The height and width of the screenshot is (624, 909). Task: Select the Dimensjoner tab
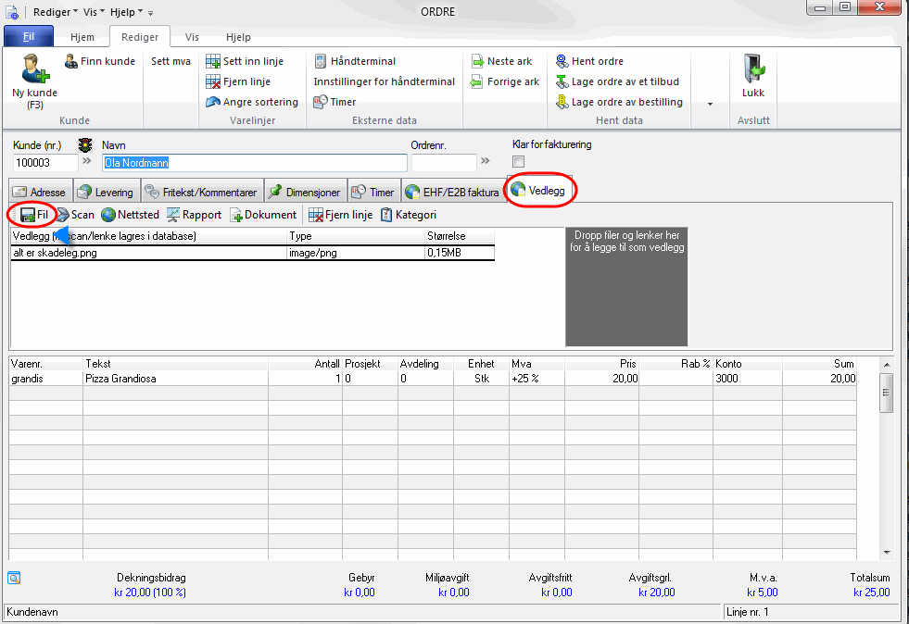point(303,193)
